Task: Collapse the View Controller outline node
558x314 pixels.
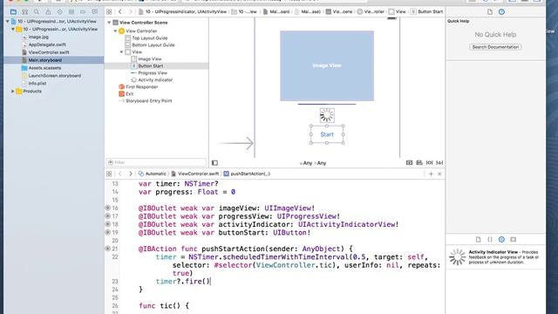Action: (115, 31)
